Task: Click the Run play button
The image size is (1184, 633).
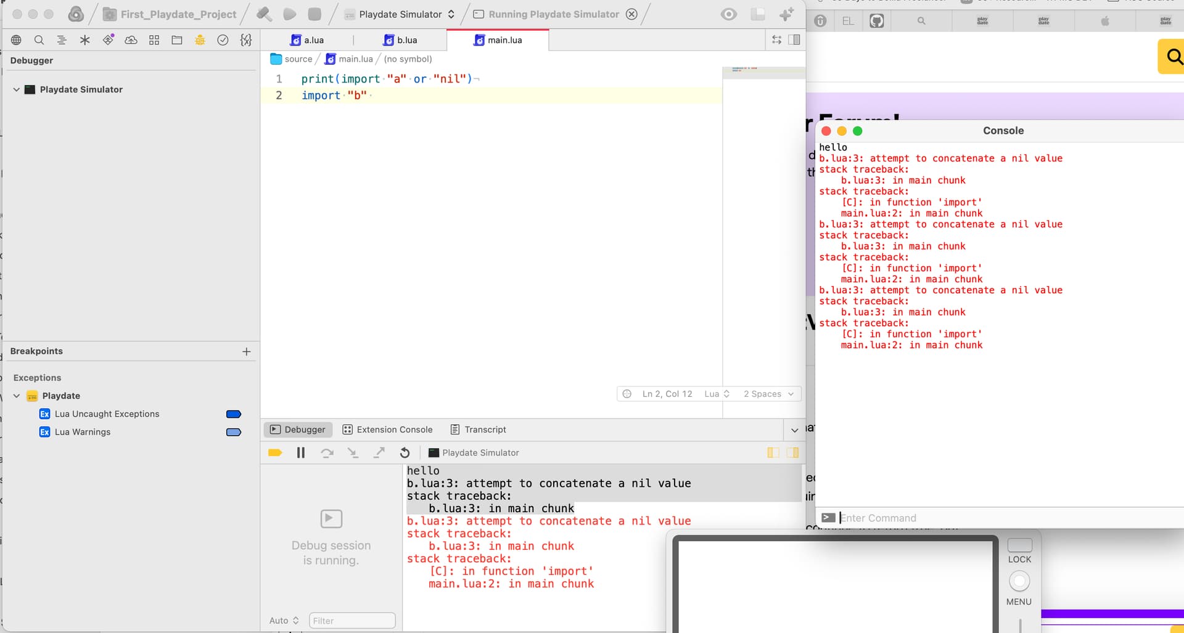Action: pyautogui.click(x=290, y=14)
